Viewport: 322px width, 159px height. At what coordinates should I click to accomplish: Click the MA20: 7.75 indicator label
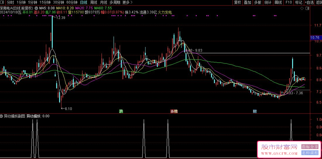(x=84, y=8)
